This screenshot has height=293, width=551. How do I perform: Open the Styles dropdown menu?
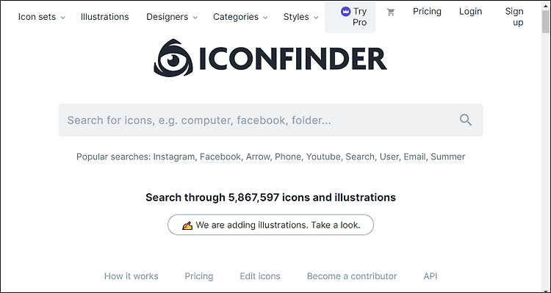point(301,17)
